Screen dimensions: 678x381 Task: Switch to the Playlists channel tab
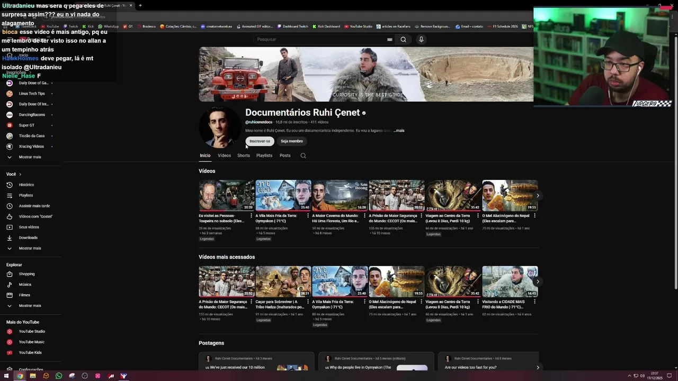pyautogui.click(x=264, y=156)
